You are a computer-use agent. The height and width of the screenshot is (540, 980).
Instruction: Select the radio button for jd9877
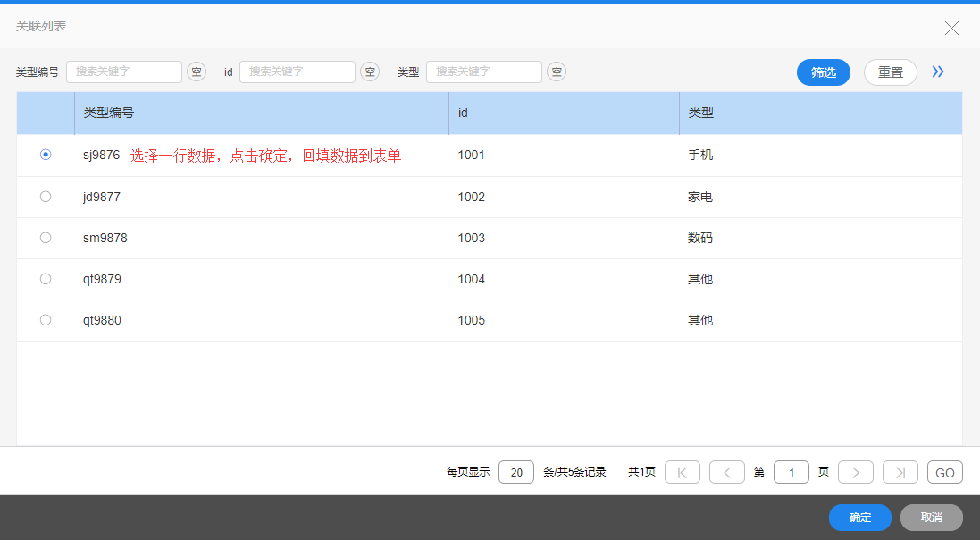46,197
